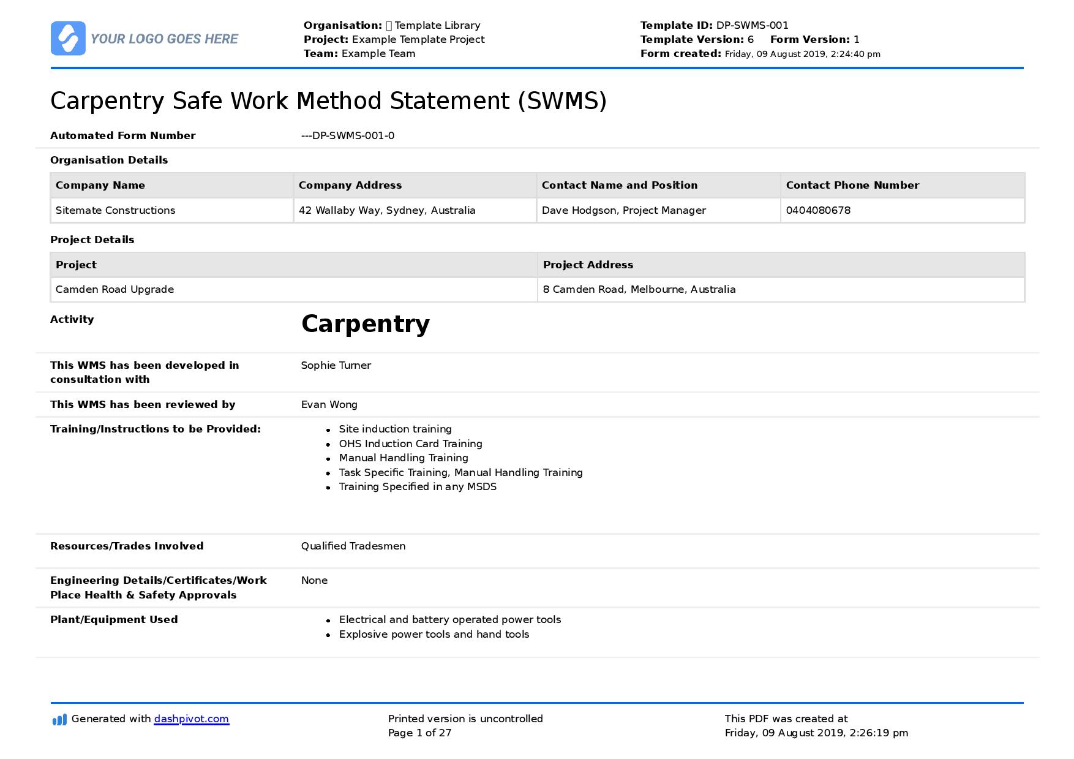Screen dimensions: 1074x759
Task: Open the dashpivot.com link
Action: click(x=191, y=719)
